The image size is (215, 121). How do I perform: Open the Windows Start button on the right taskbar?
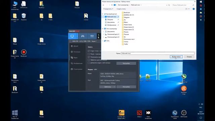pos(201,2)
